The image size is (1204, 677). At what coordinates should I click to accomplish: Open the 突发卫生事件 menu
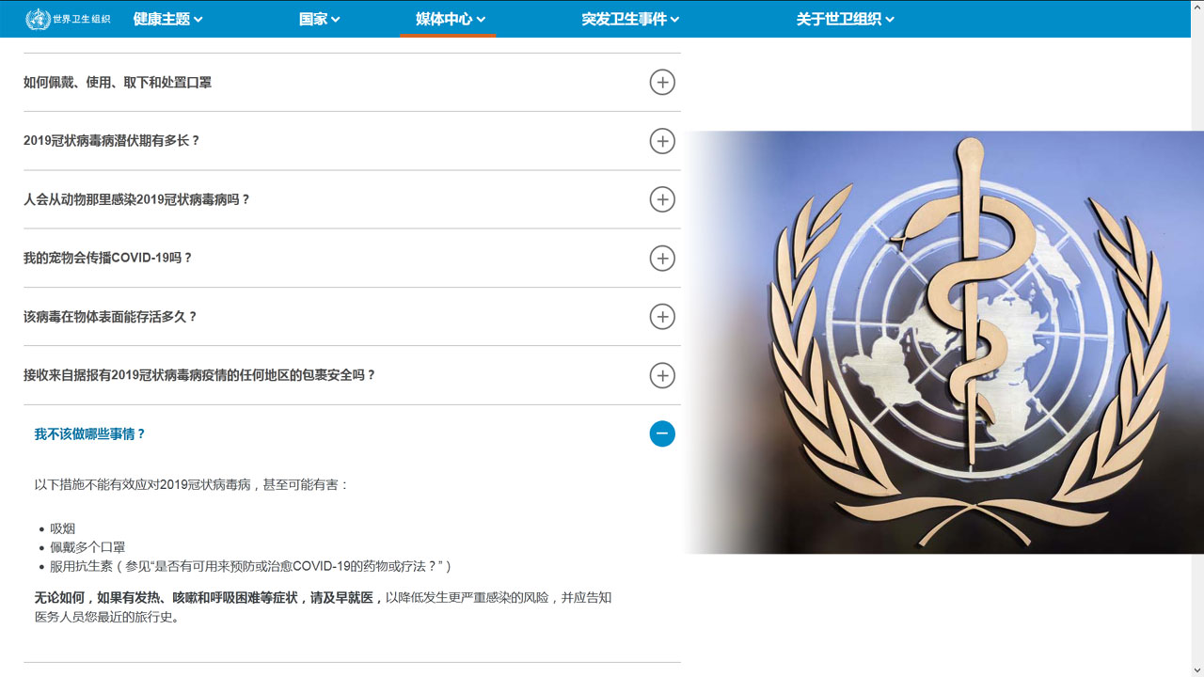[x=630, y=19]
